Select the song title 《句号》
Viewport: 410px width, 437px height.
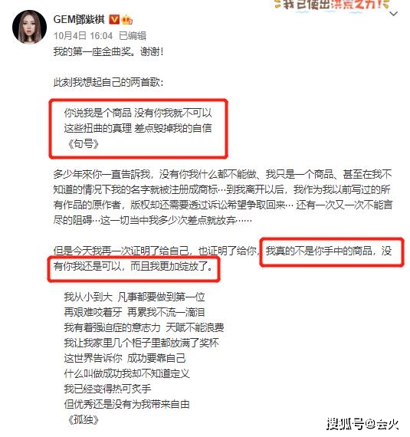[x=84, y=144]
